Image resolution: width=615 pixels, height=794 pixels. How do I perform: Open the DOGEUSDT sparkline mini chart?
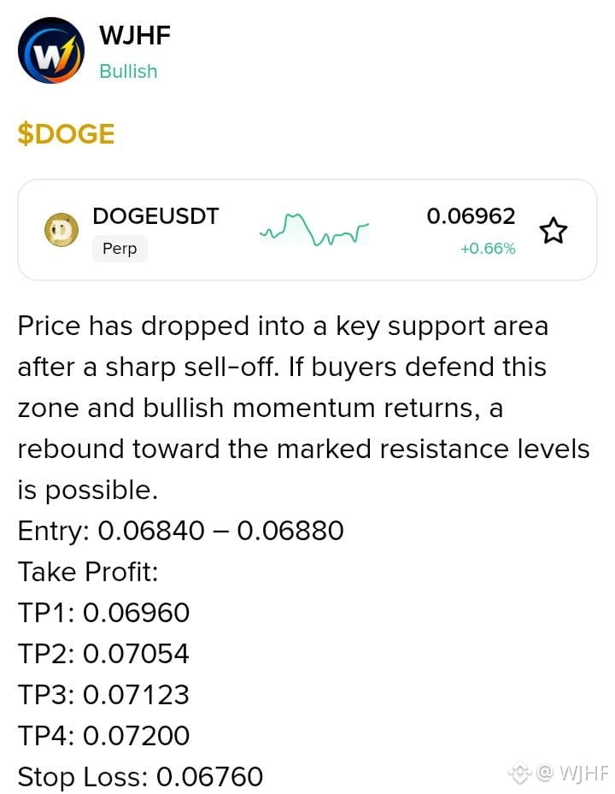coord(313,230)
